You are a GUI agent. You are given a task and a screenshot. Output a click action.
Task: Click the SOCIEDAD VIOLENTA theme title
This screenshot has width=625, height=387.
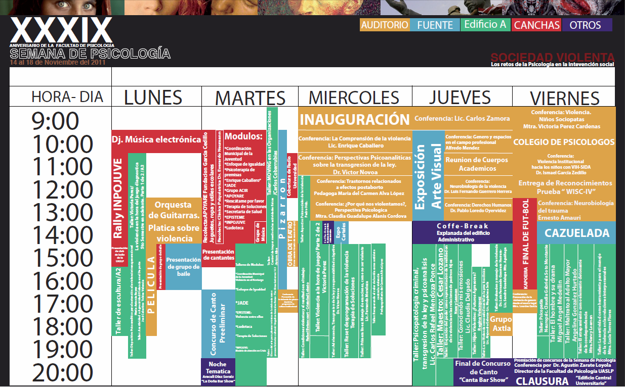pos(553,57)
